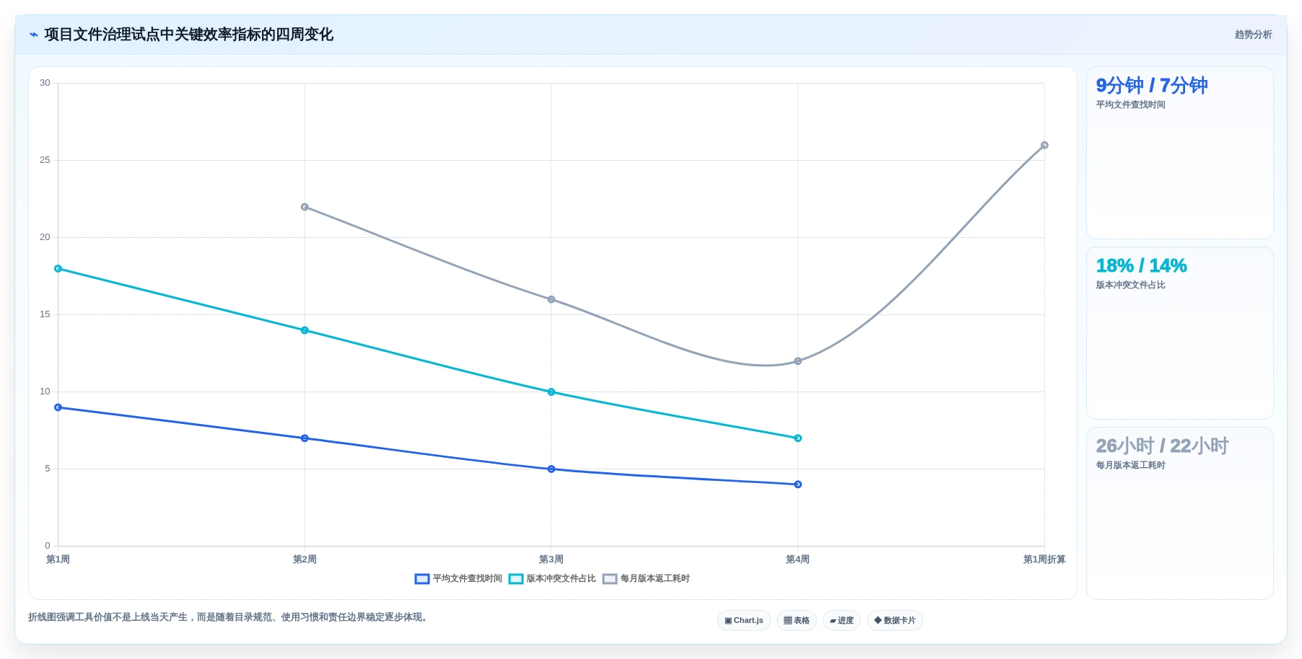The width and height of the screenshot is (1302, 659).
Task: Select the blue data point at 第1周
Action: click(58, 407)
